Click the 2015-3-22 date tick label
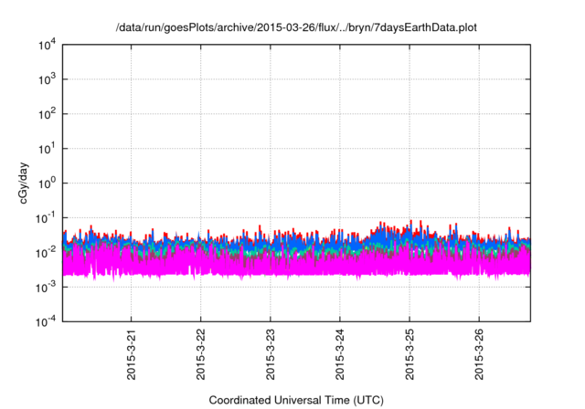The height and width of the screenshot is (409, 585). (x=201, y=354)
